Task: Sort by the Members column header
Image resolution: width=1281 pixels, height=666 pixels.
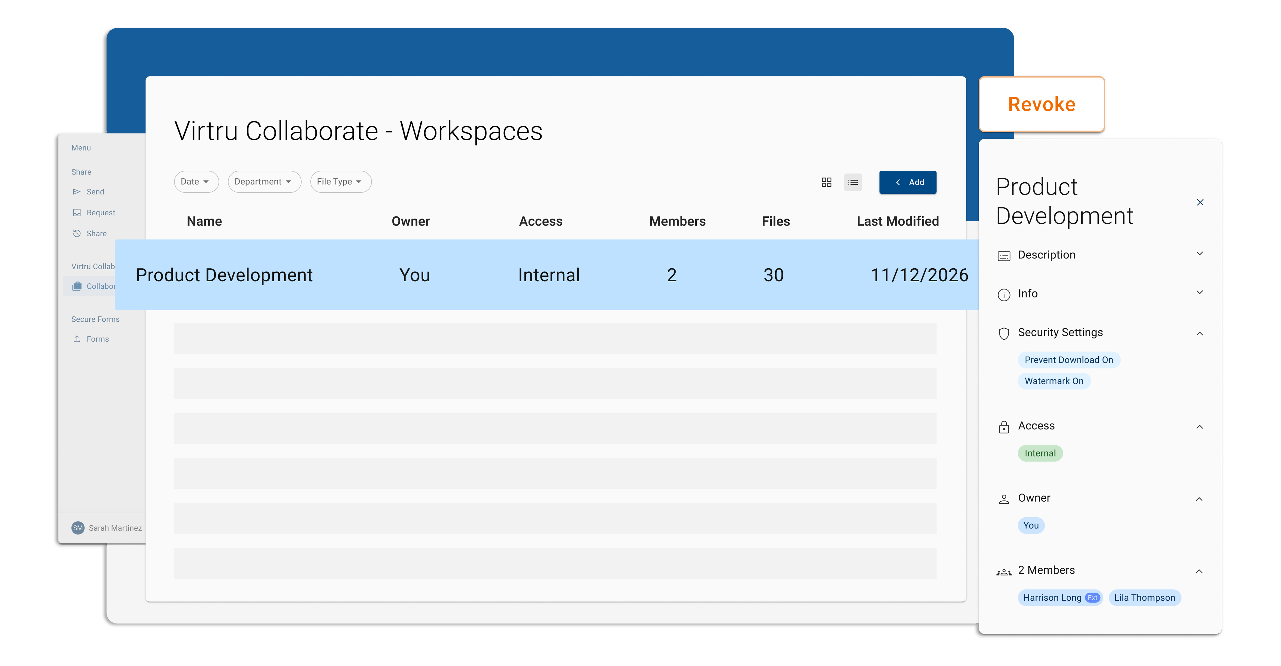Action: (677, 221)
